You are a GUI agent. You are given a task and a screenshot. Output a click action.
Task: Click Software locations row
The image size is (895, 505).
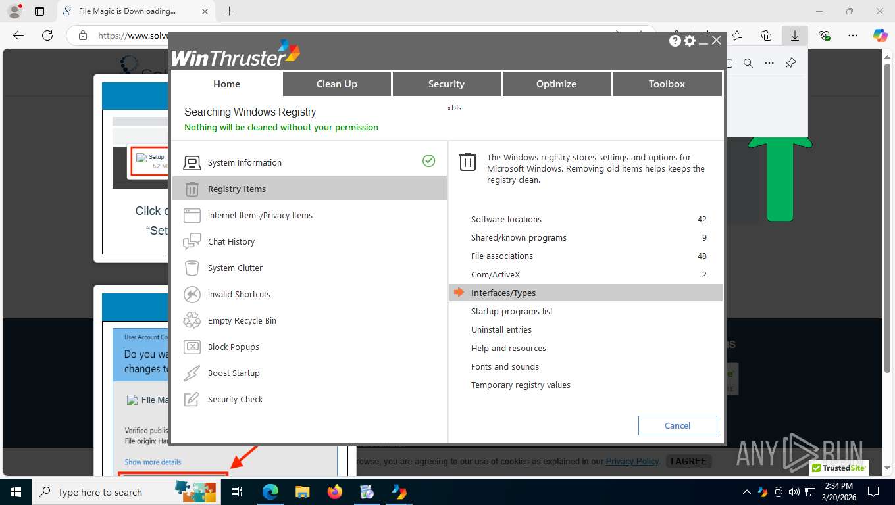[x=586, y=219]
